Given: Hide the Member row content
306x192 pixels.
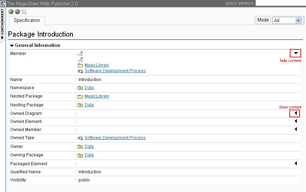Looking at the screenshot, I should click(295, 53).
